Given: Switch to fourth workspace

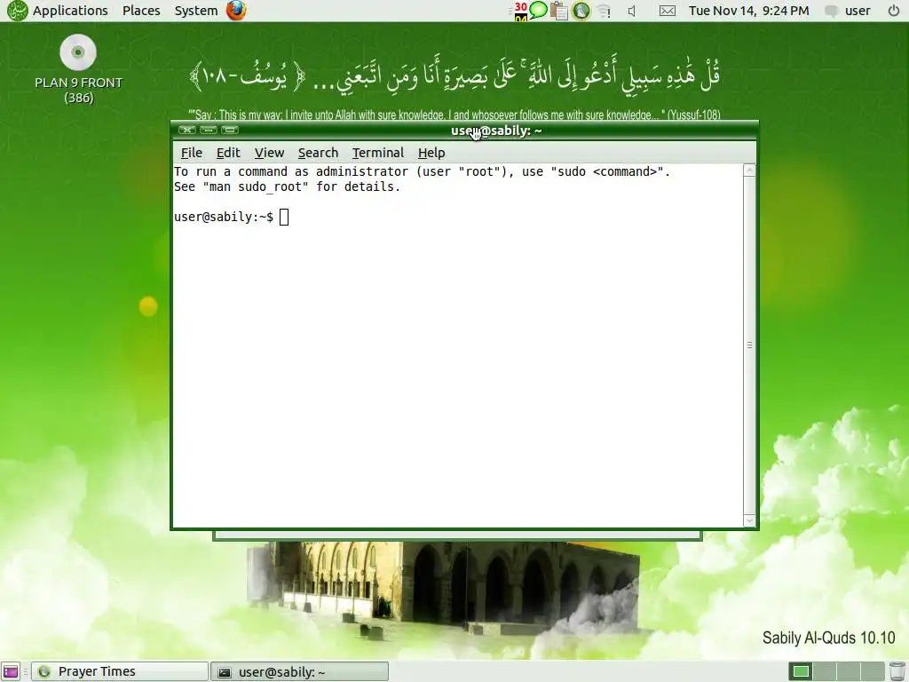Looking at the screenshot, I should click(871, 671).
